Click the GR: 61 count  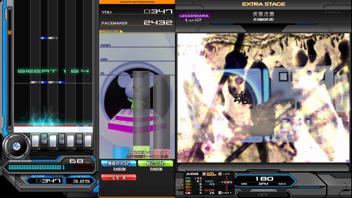pos(194,181)
